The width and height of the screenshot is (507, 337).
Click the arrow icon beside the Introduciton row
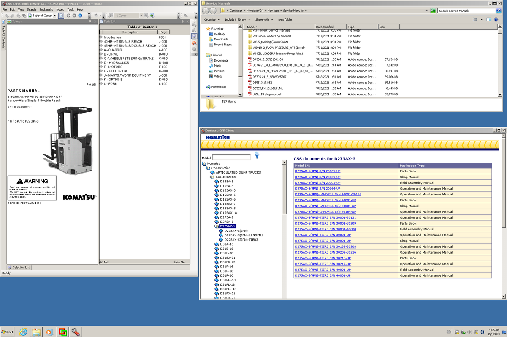coord(101,37)
